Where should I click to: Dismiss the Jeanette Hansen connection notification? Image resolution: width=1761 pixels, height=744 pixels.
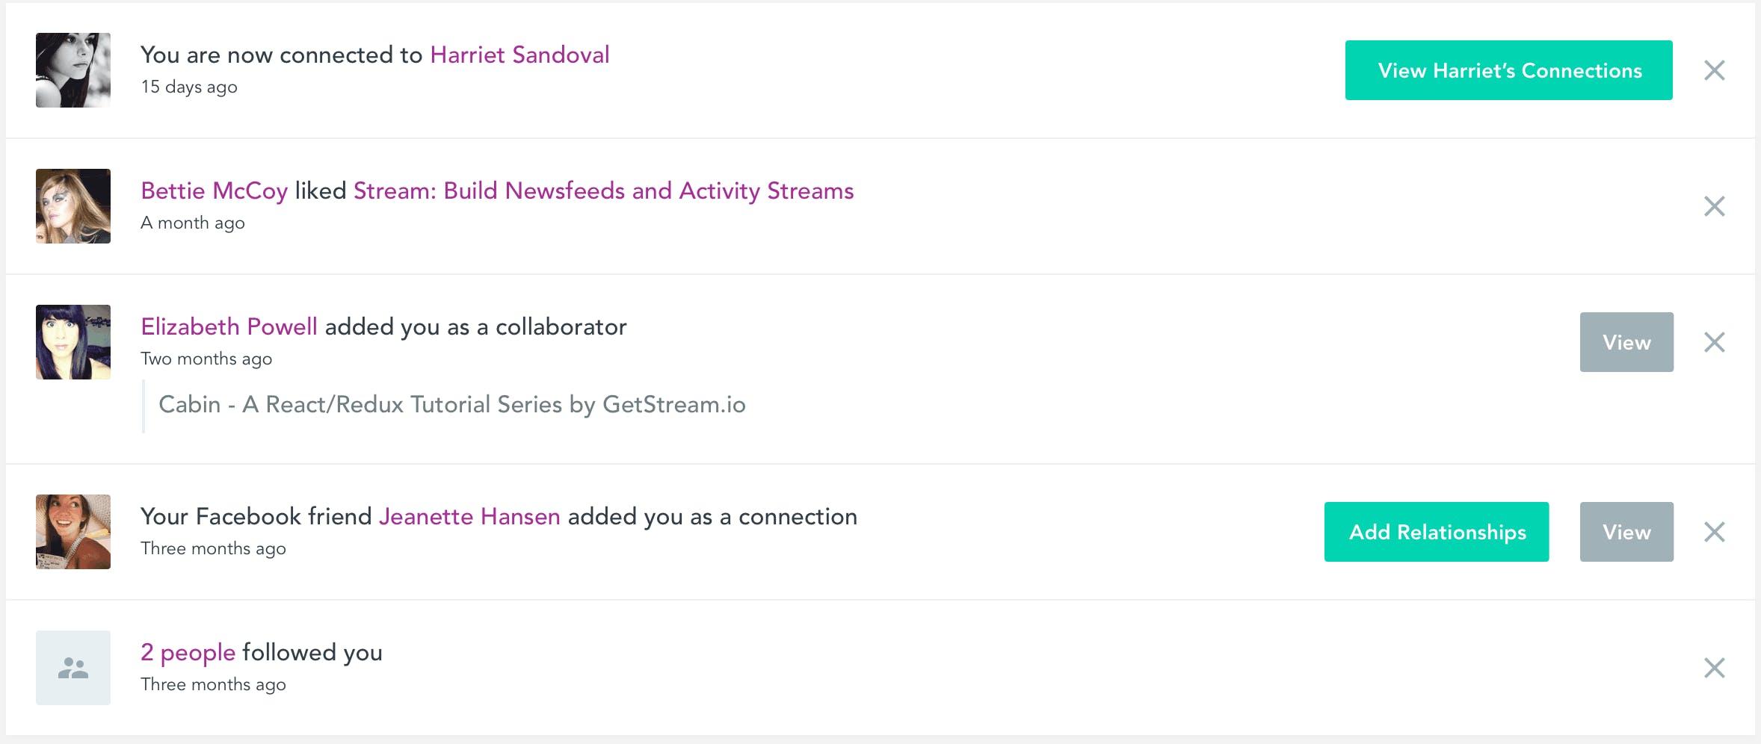pos(1714,532)
